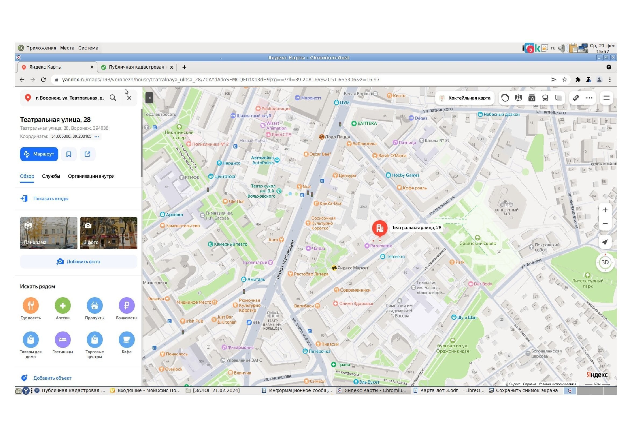This screenshot has width=629, height=445.
Task: Share this address via share icon
Action: 88,154
